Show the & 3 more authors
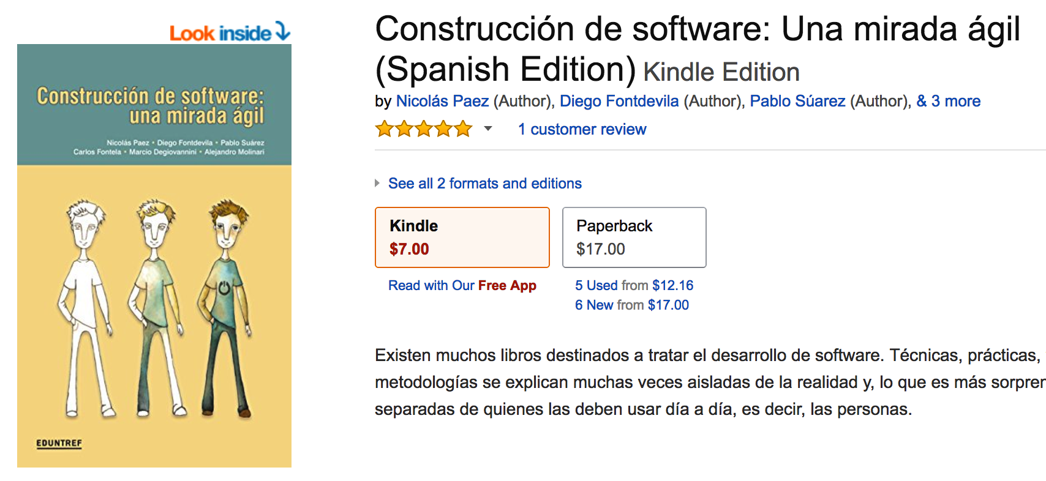Viewport: 1046px width, 481px height. point(948,101)
